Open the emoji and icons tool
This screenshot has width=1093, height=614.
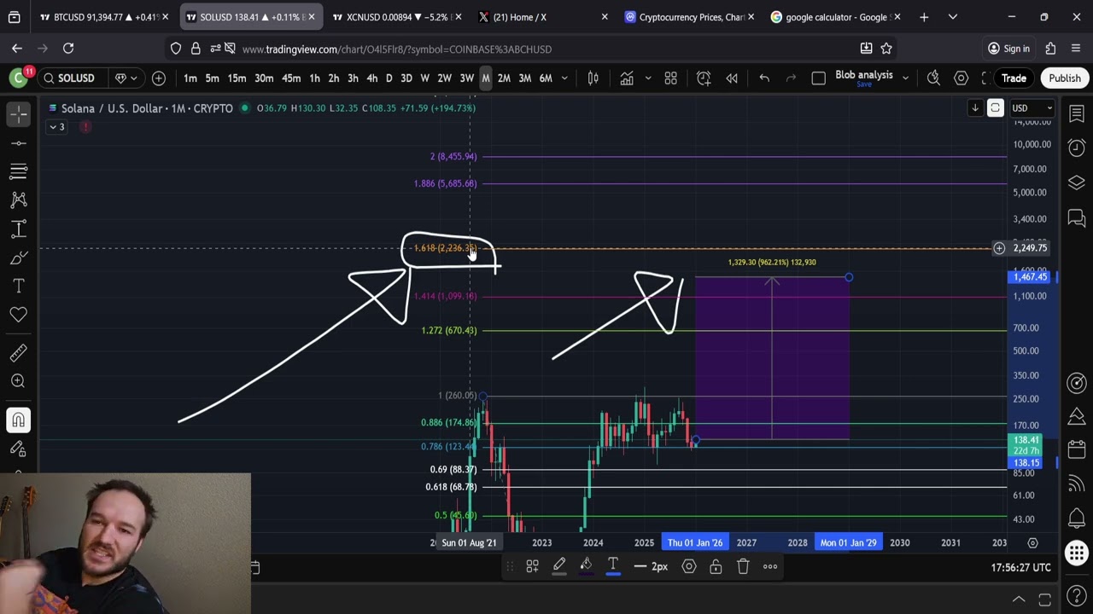pos(19,315)
